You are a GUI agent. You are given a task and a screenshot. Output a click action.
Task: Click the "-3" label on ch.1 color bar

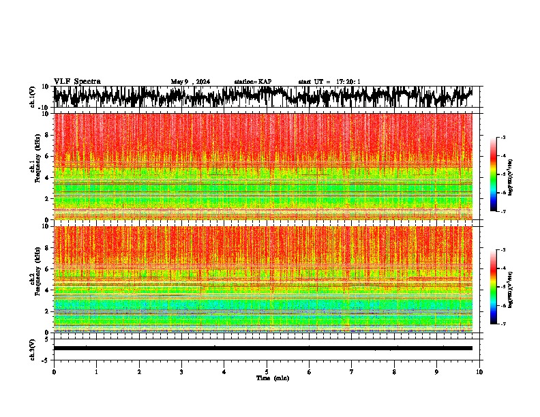click(502, 137)
